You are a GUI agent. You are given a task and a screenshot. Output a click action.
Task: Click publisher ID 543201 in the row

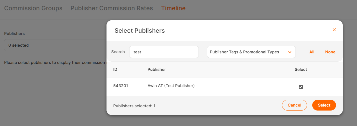point(120,86)
